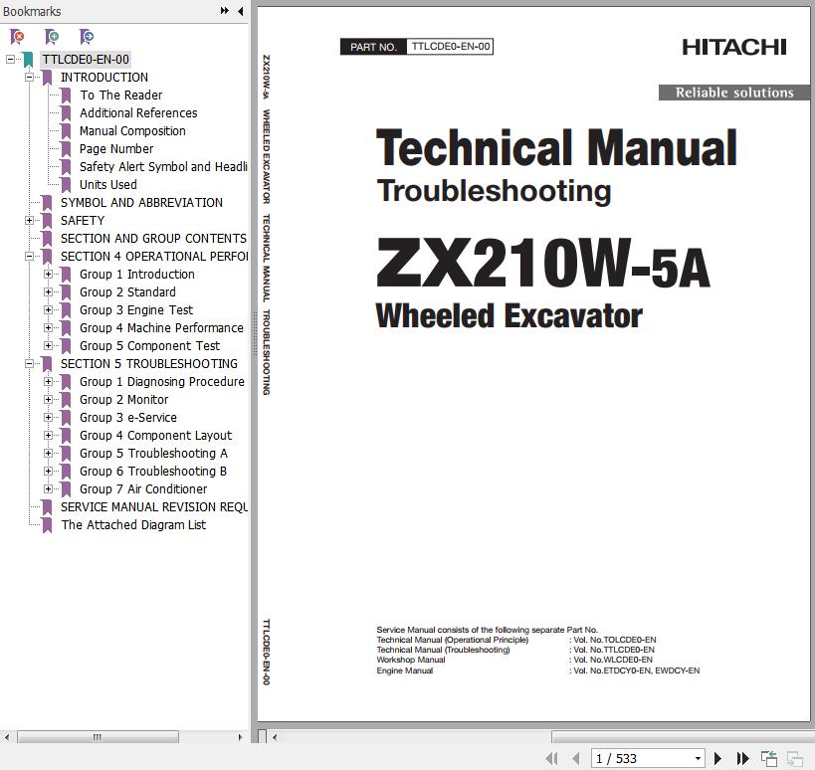
Task: Select the INTRODUCTION bookmark label
Action: [x=103, y=77]
